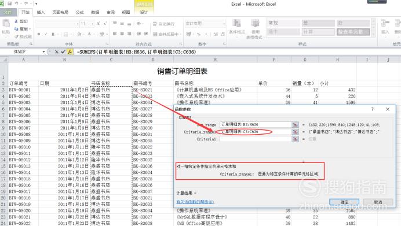Dismiss the dialog with 取消

tap(378, 202)
